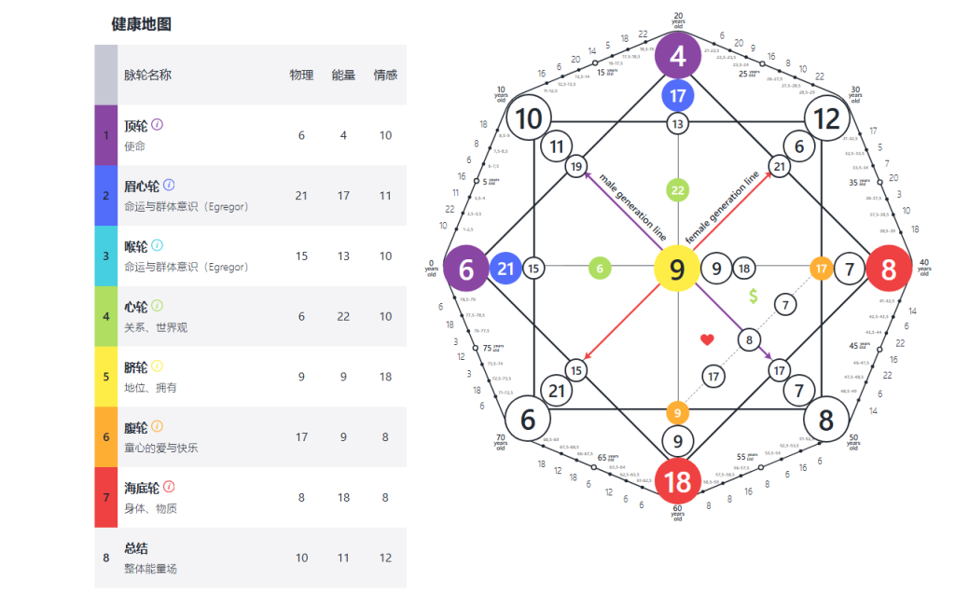Click the 'female generation line' label

point(723,206)
